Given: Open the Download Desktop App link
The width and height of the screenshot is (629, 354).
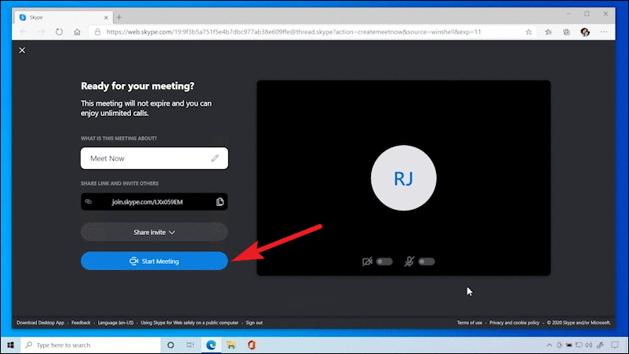Looking at the screenshot, I should [41, 323].
